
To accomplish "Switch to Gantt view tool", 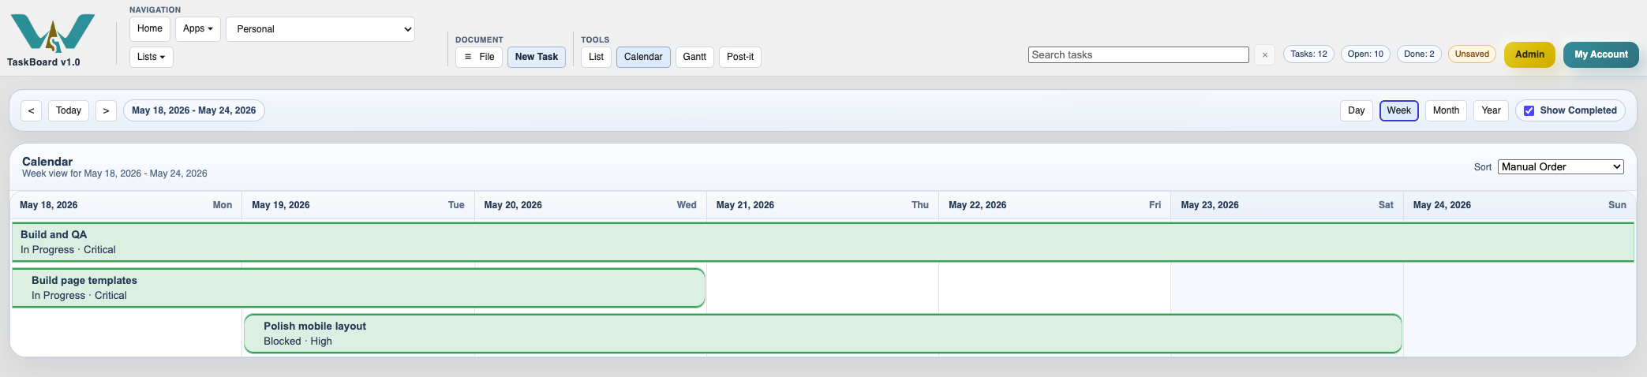I will coord(694,57).
